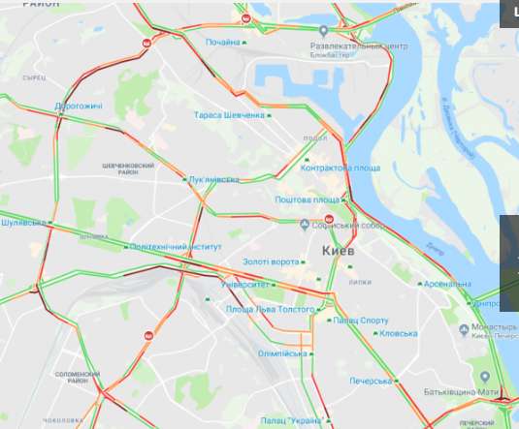Image resolution: width=519 pixels, height=429 pixels.
Task: Open the Софійський собор landmark pin
Action: (x=305, y=226)
